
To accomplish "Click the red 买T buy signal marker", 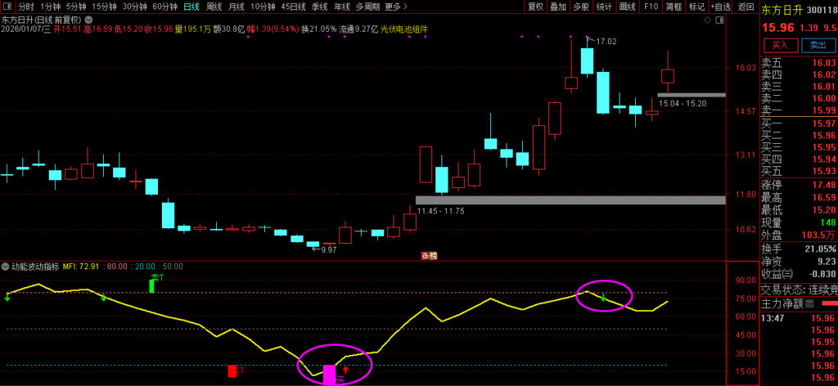I will pyautogui.click(x=232, y=370).
